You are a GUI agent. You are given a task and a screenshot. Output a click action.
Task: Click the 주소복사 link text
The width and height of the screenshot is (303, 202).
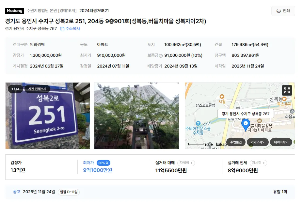73,29
